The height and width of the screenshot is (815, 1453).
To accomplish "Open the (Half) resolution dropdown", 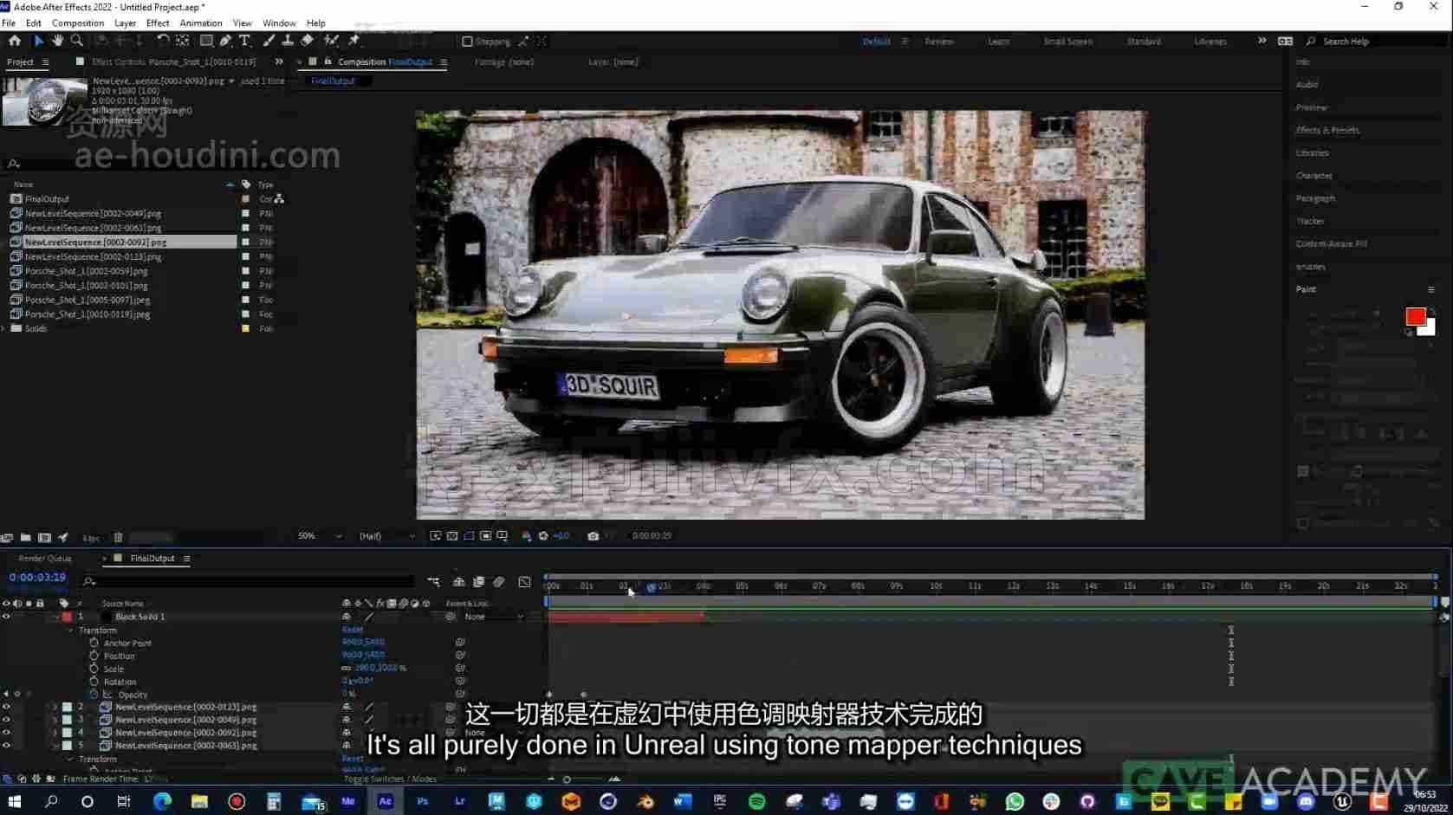I will click(x=386, y=536).
